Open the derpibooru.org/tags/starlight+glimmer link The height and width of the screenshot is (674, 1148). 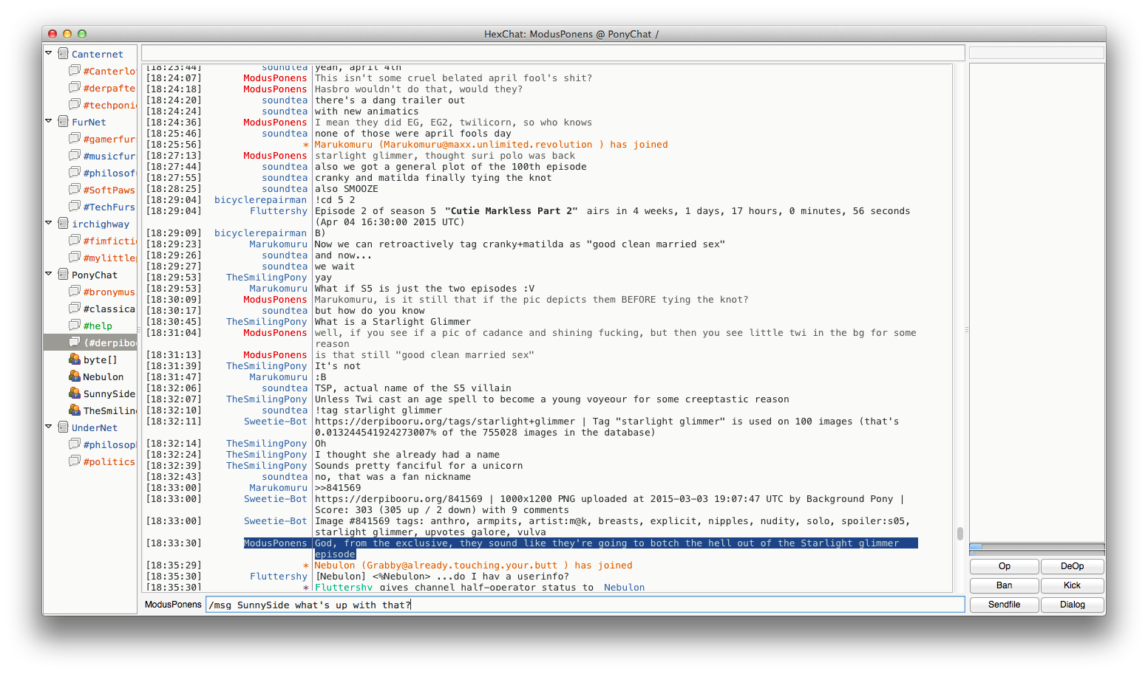445,422
